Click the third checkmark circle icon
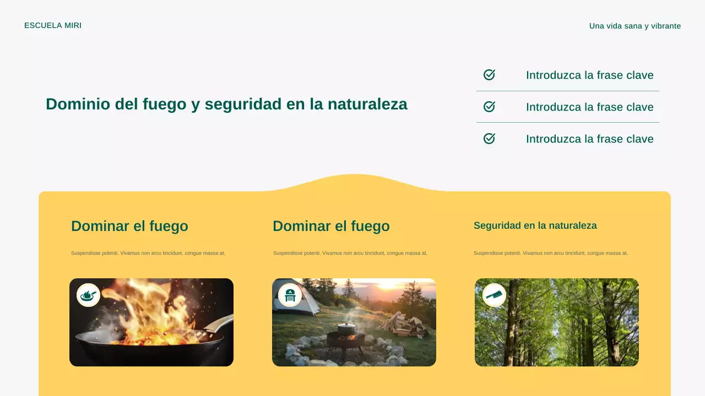The width and height of the screenshot is (705, 396). (x=489, y=139)
